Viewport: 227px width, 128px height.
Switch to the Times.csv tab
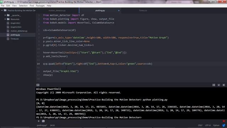point(143,11)
